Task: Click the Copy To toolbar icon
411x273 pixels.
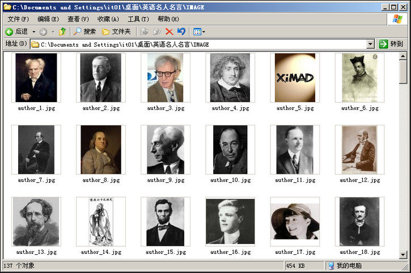Action: coord(156,32)
